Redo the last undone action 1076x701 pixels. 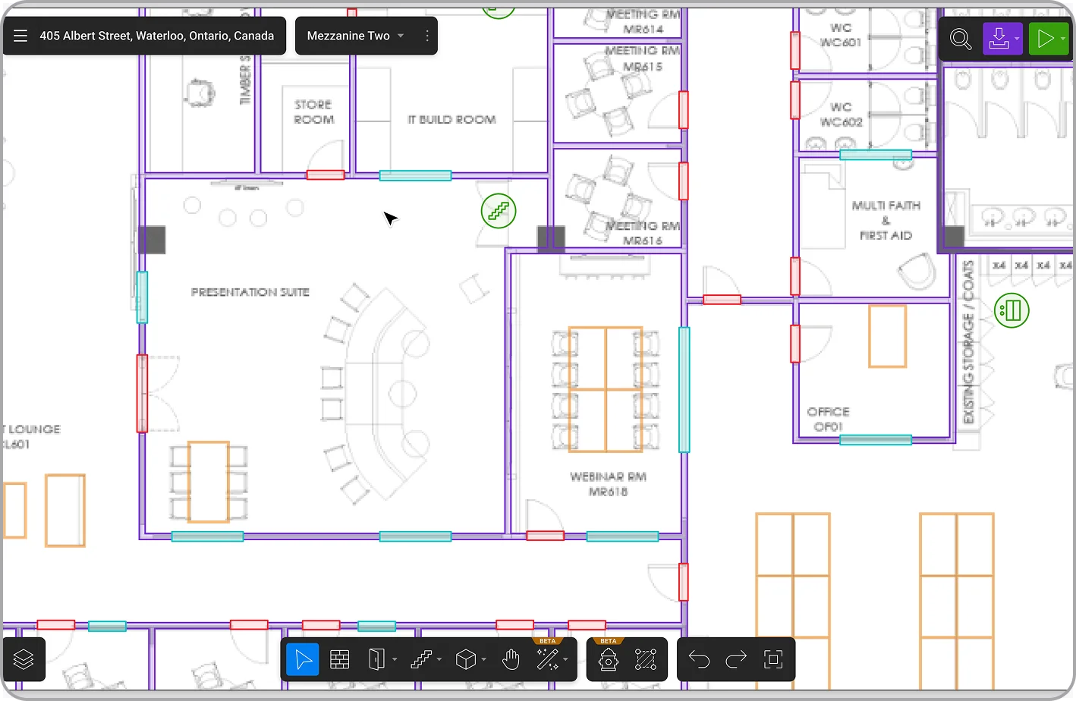point(736,660)
